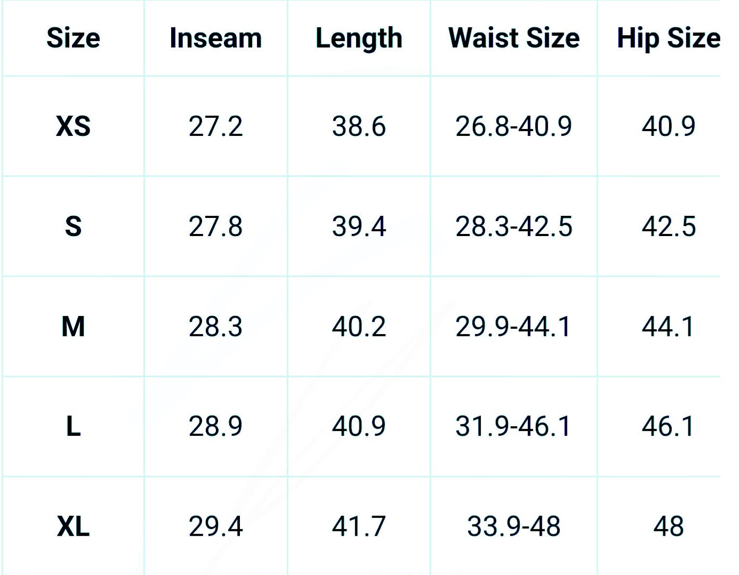The width and height of the screenshot is (739, 575).
Task: Select the XL size row label
Action: 73,527
